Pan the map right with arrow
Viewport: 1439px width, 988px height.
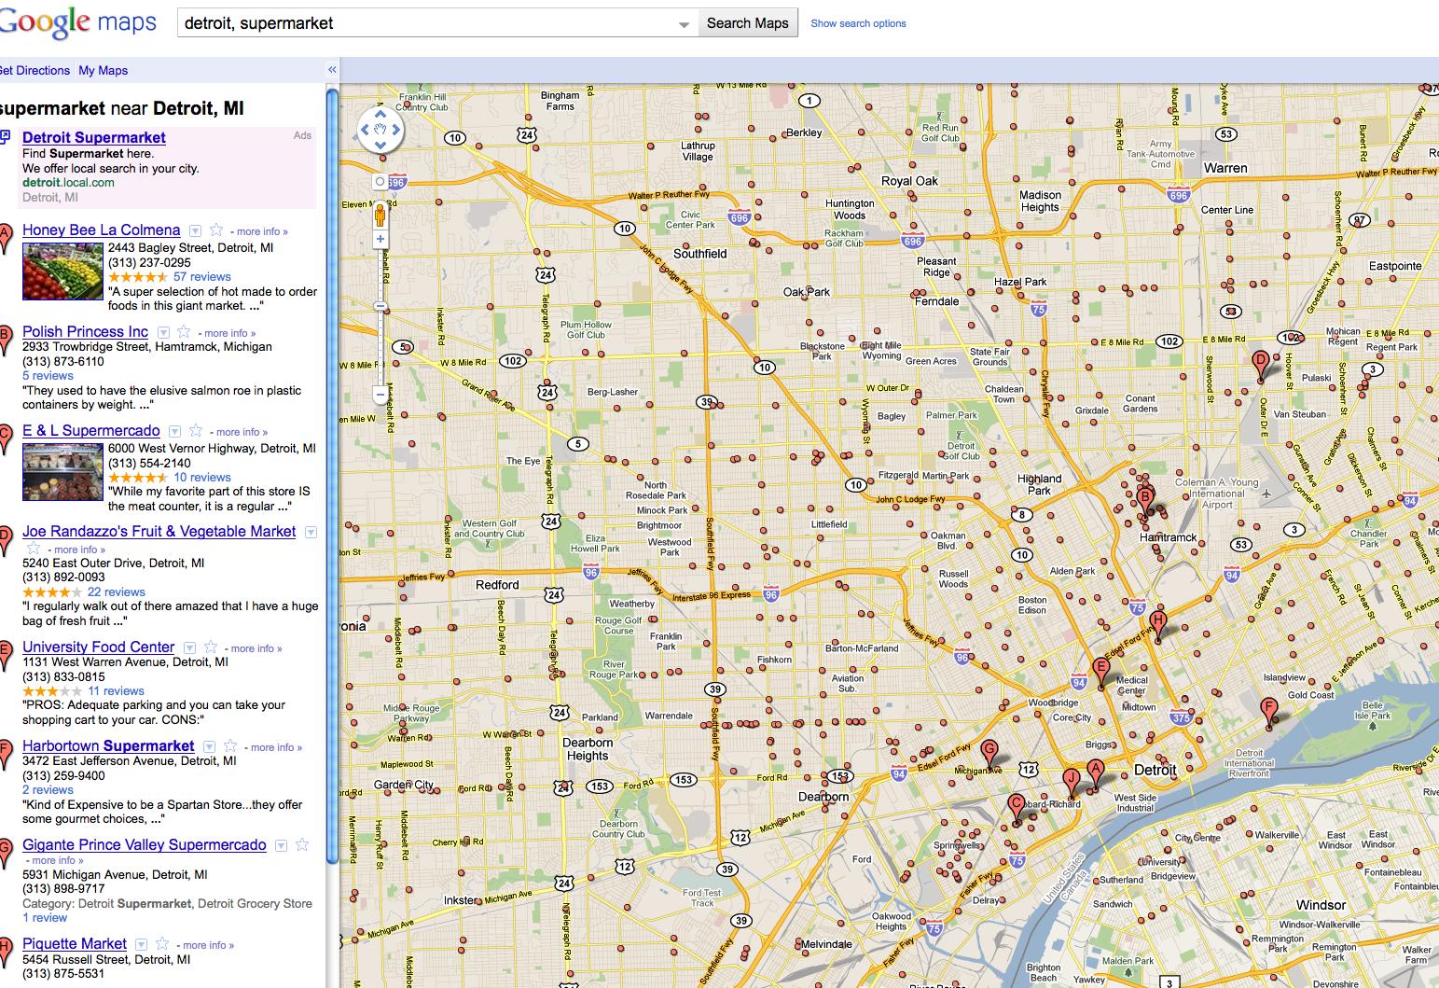(396, 132)
